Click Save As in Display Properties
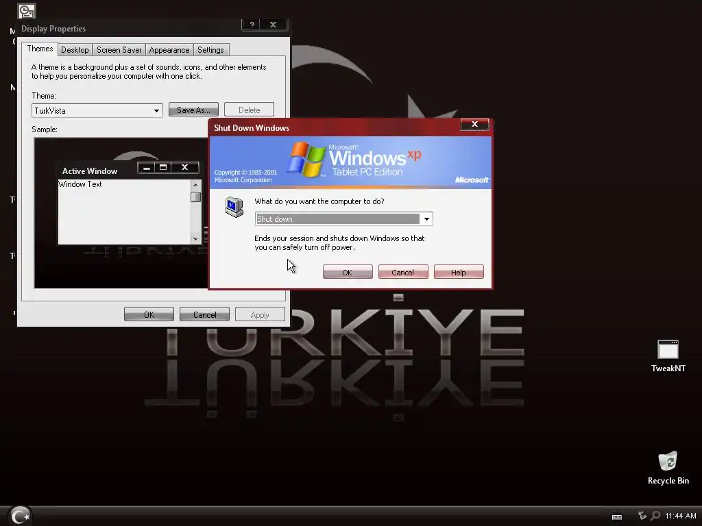 click(193, 110)
